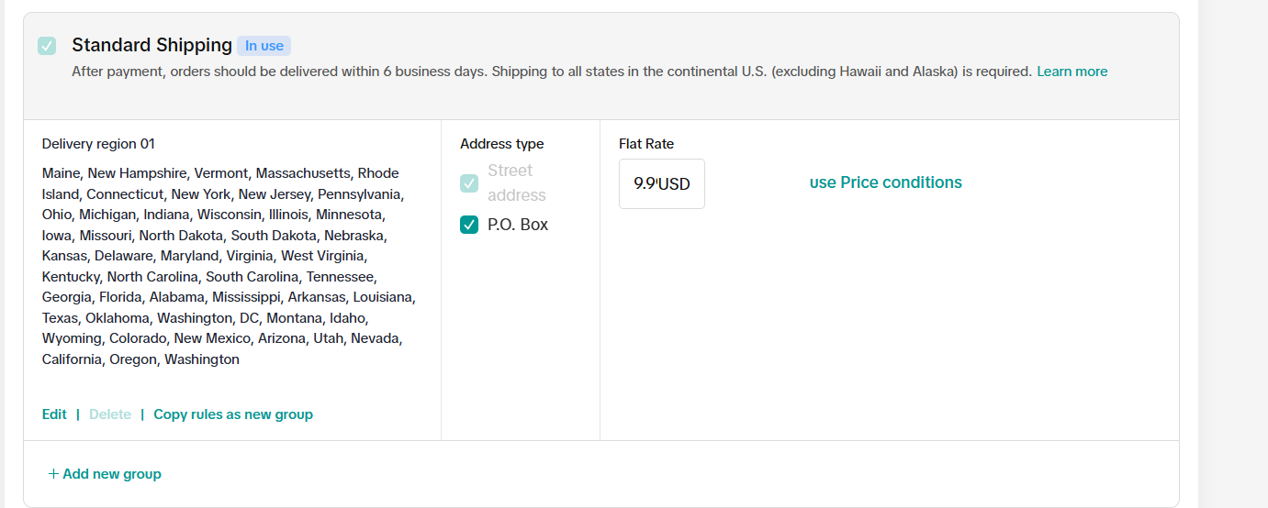The width and height of the screenshot is (1268, 508).
Task: Select the Delivery region 01 heading
Action: point(98,144)
